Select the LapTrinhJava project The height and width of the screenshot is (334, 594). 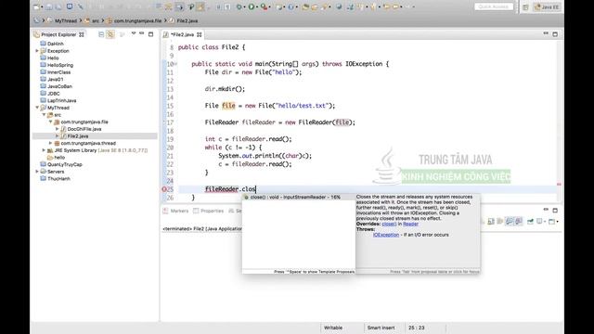[62, 100]
